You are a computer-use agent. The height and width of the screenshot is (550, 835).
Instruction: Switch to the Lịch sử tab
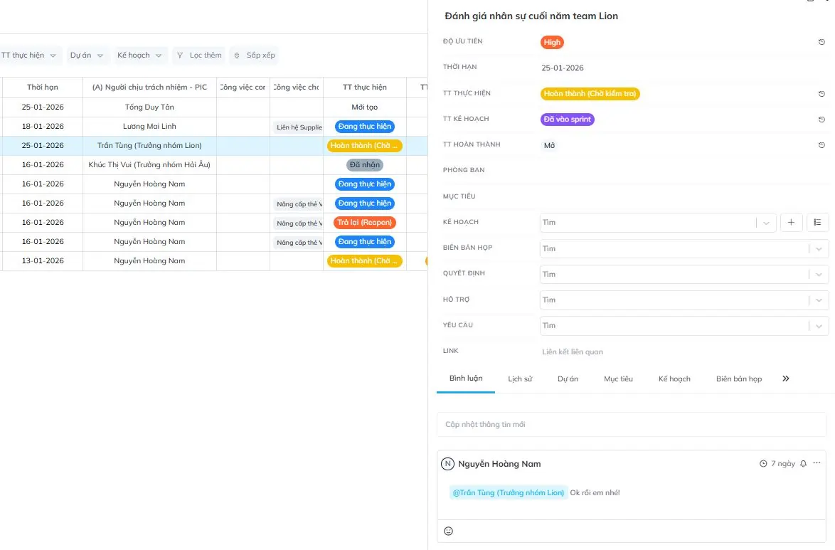pyautogui.click(x=520, y=379)
